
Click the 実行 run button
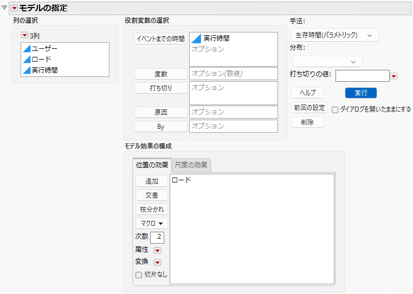point(361,93)
